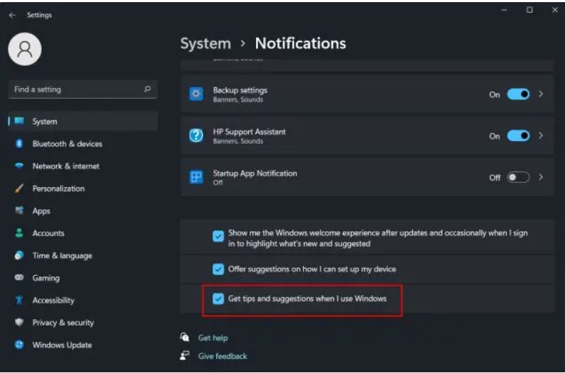The width and height of the screenshot is (565, 373).
Task: Click the search magnifier icon in Find a setting
Action: click(147, 89)
